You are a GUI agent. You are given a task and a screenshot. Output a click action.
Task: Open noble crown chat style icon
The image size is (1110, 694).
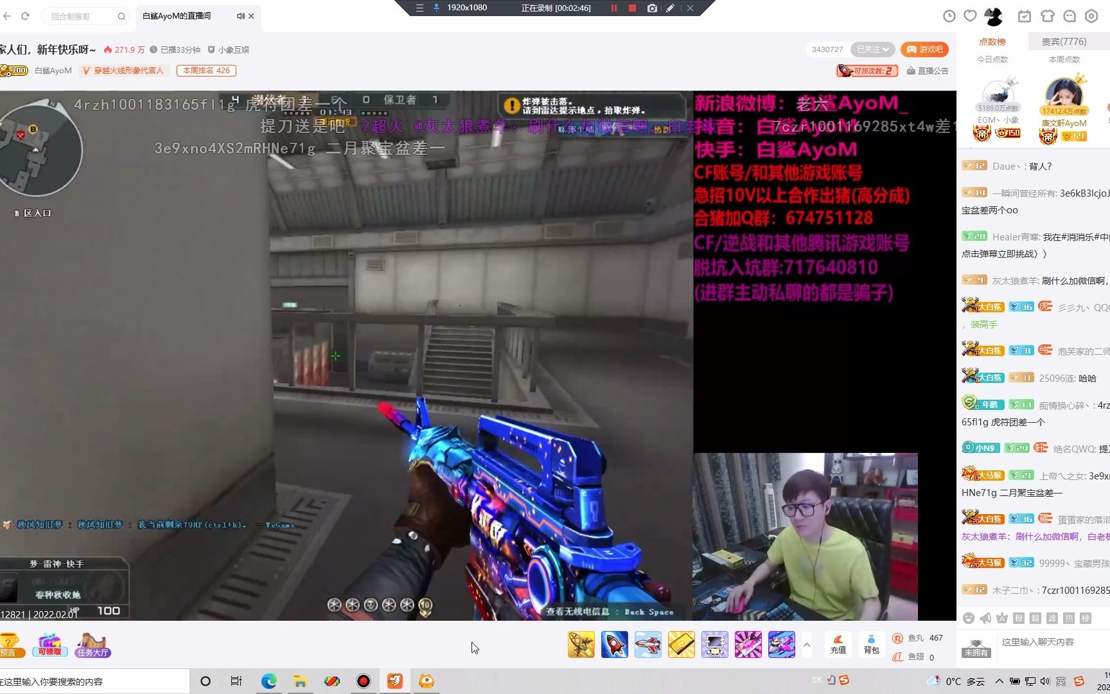tap(1002, 618)
